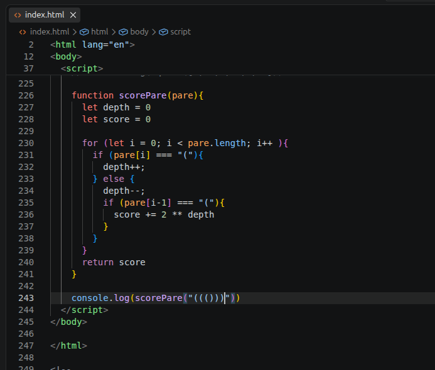
Task: Place cursor on function name scorePare definition
Action: click(x=142, y=95)
